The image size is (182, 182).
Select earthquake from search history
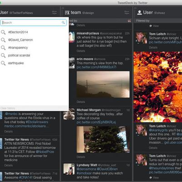(16, 63)
